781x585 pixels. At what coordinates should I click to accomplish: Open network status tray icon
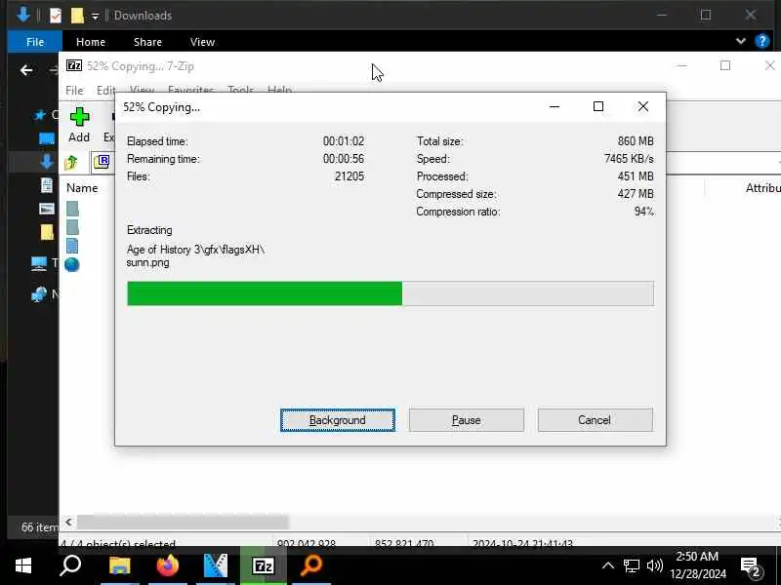pos(632,565)
